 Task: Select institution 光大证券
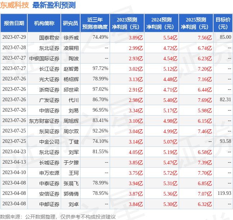point(49,79)
